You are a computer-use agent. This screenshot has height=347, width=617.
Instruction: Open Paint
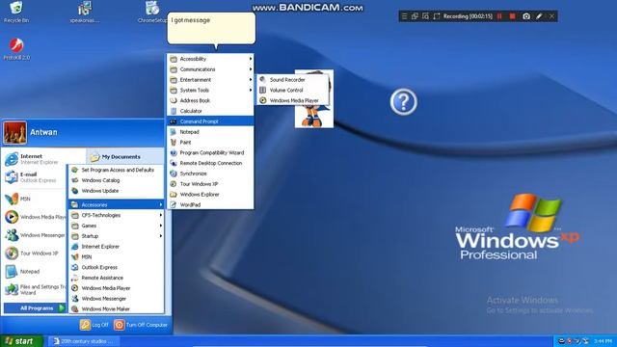point(210,142)
